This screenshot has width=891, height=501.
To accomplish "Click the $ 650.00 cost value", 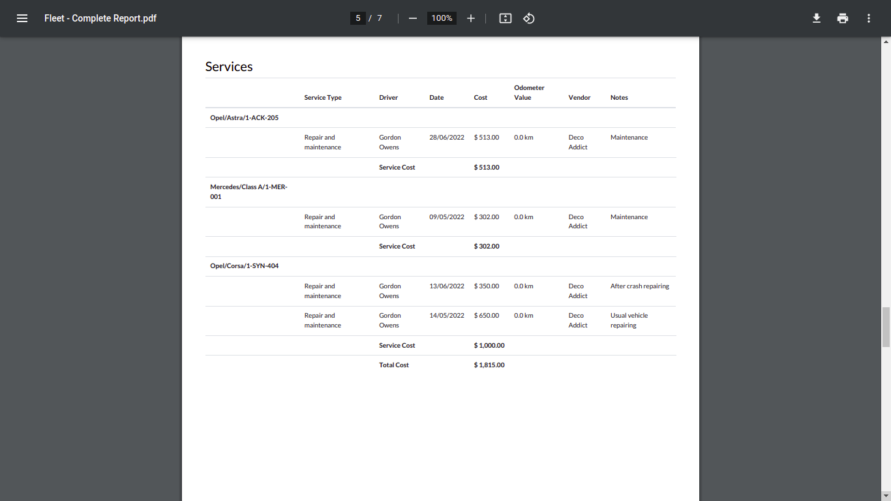I will [x=487, y=316].
